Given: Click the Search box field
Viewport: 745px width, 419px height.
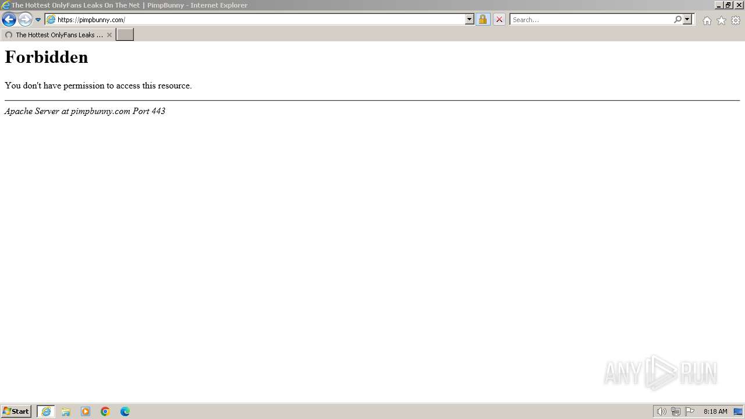Looking at the screenshot, I should [x=591, y=20].
